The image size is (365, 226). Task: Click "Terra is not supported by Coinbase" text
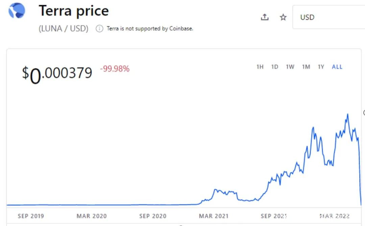150,29
